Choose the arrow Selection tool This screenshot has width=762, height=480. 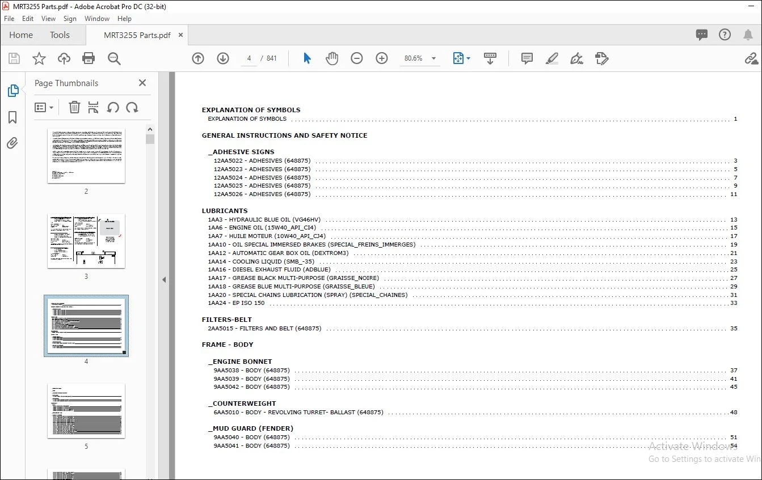[307, 58]
